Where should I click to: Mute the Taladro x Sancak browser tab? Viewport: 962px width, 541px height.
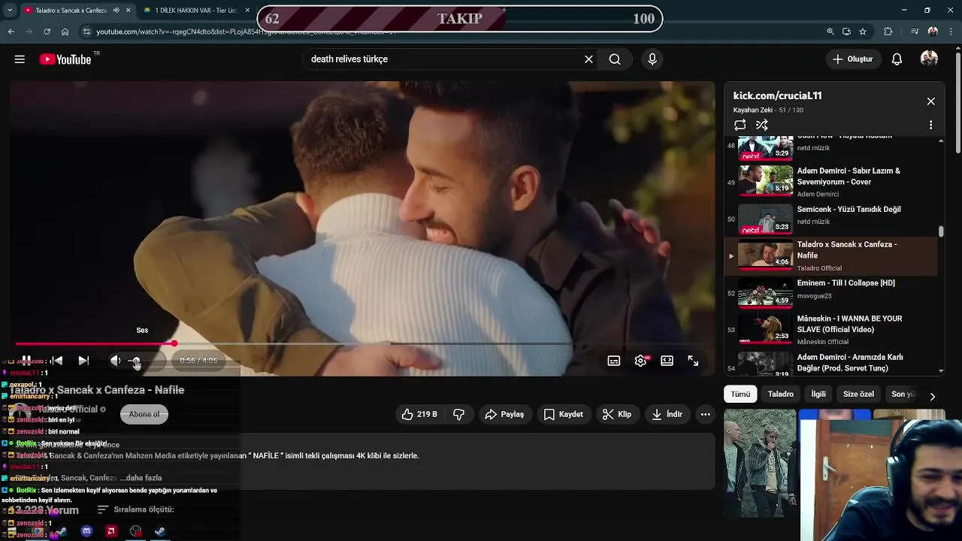coord(116,11)
